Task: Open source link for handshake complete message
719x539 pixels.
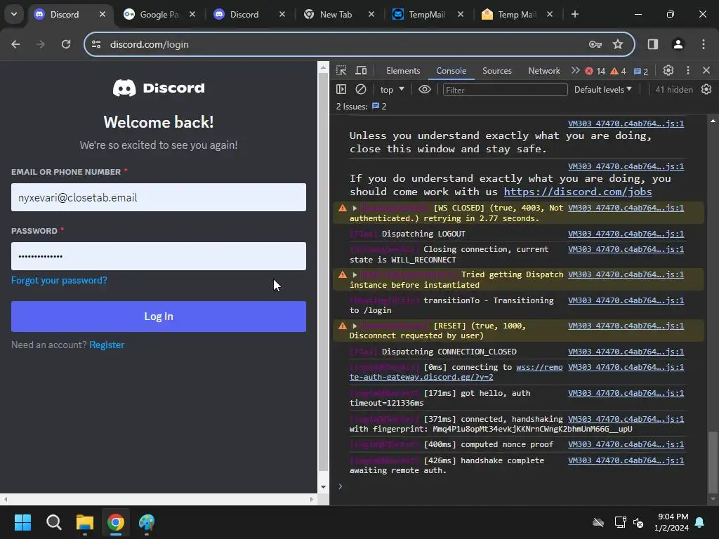Action: [x=626, y=460]
